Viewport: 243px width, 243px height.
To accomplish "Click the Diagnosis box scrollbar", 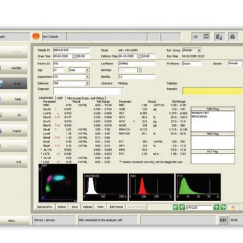I will [122, 91].
